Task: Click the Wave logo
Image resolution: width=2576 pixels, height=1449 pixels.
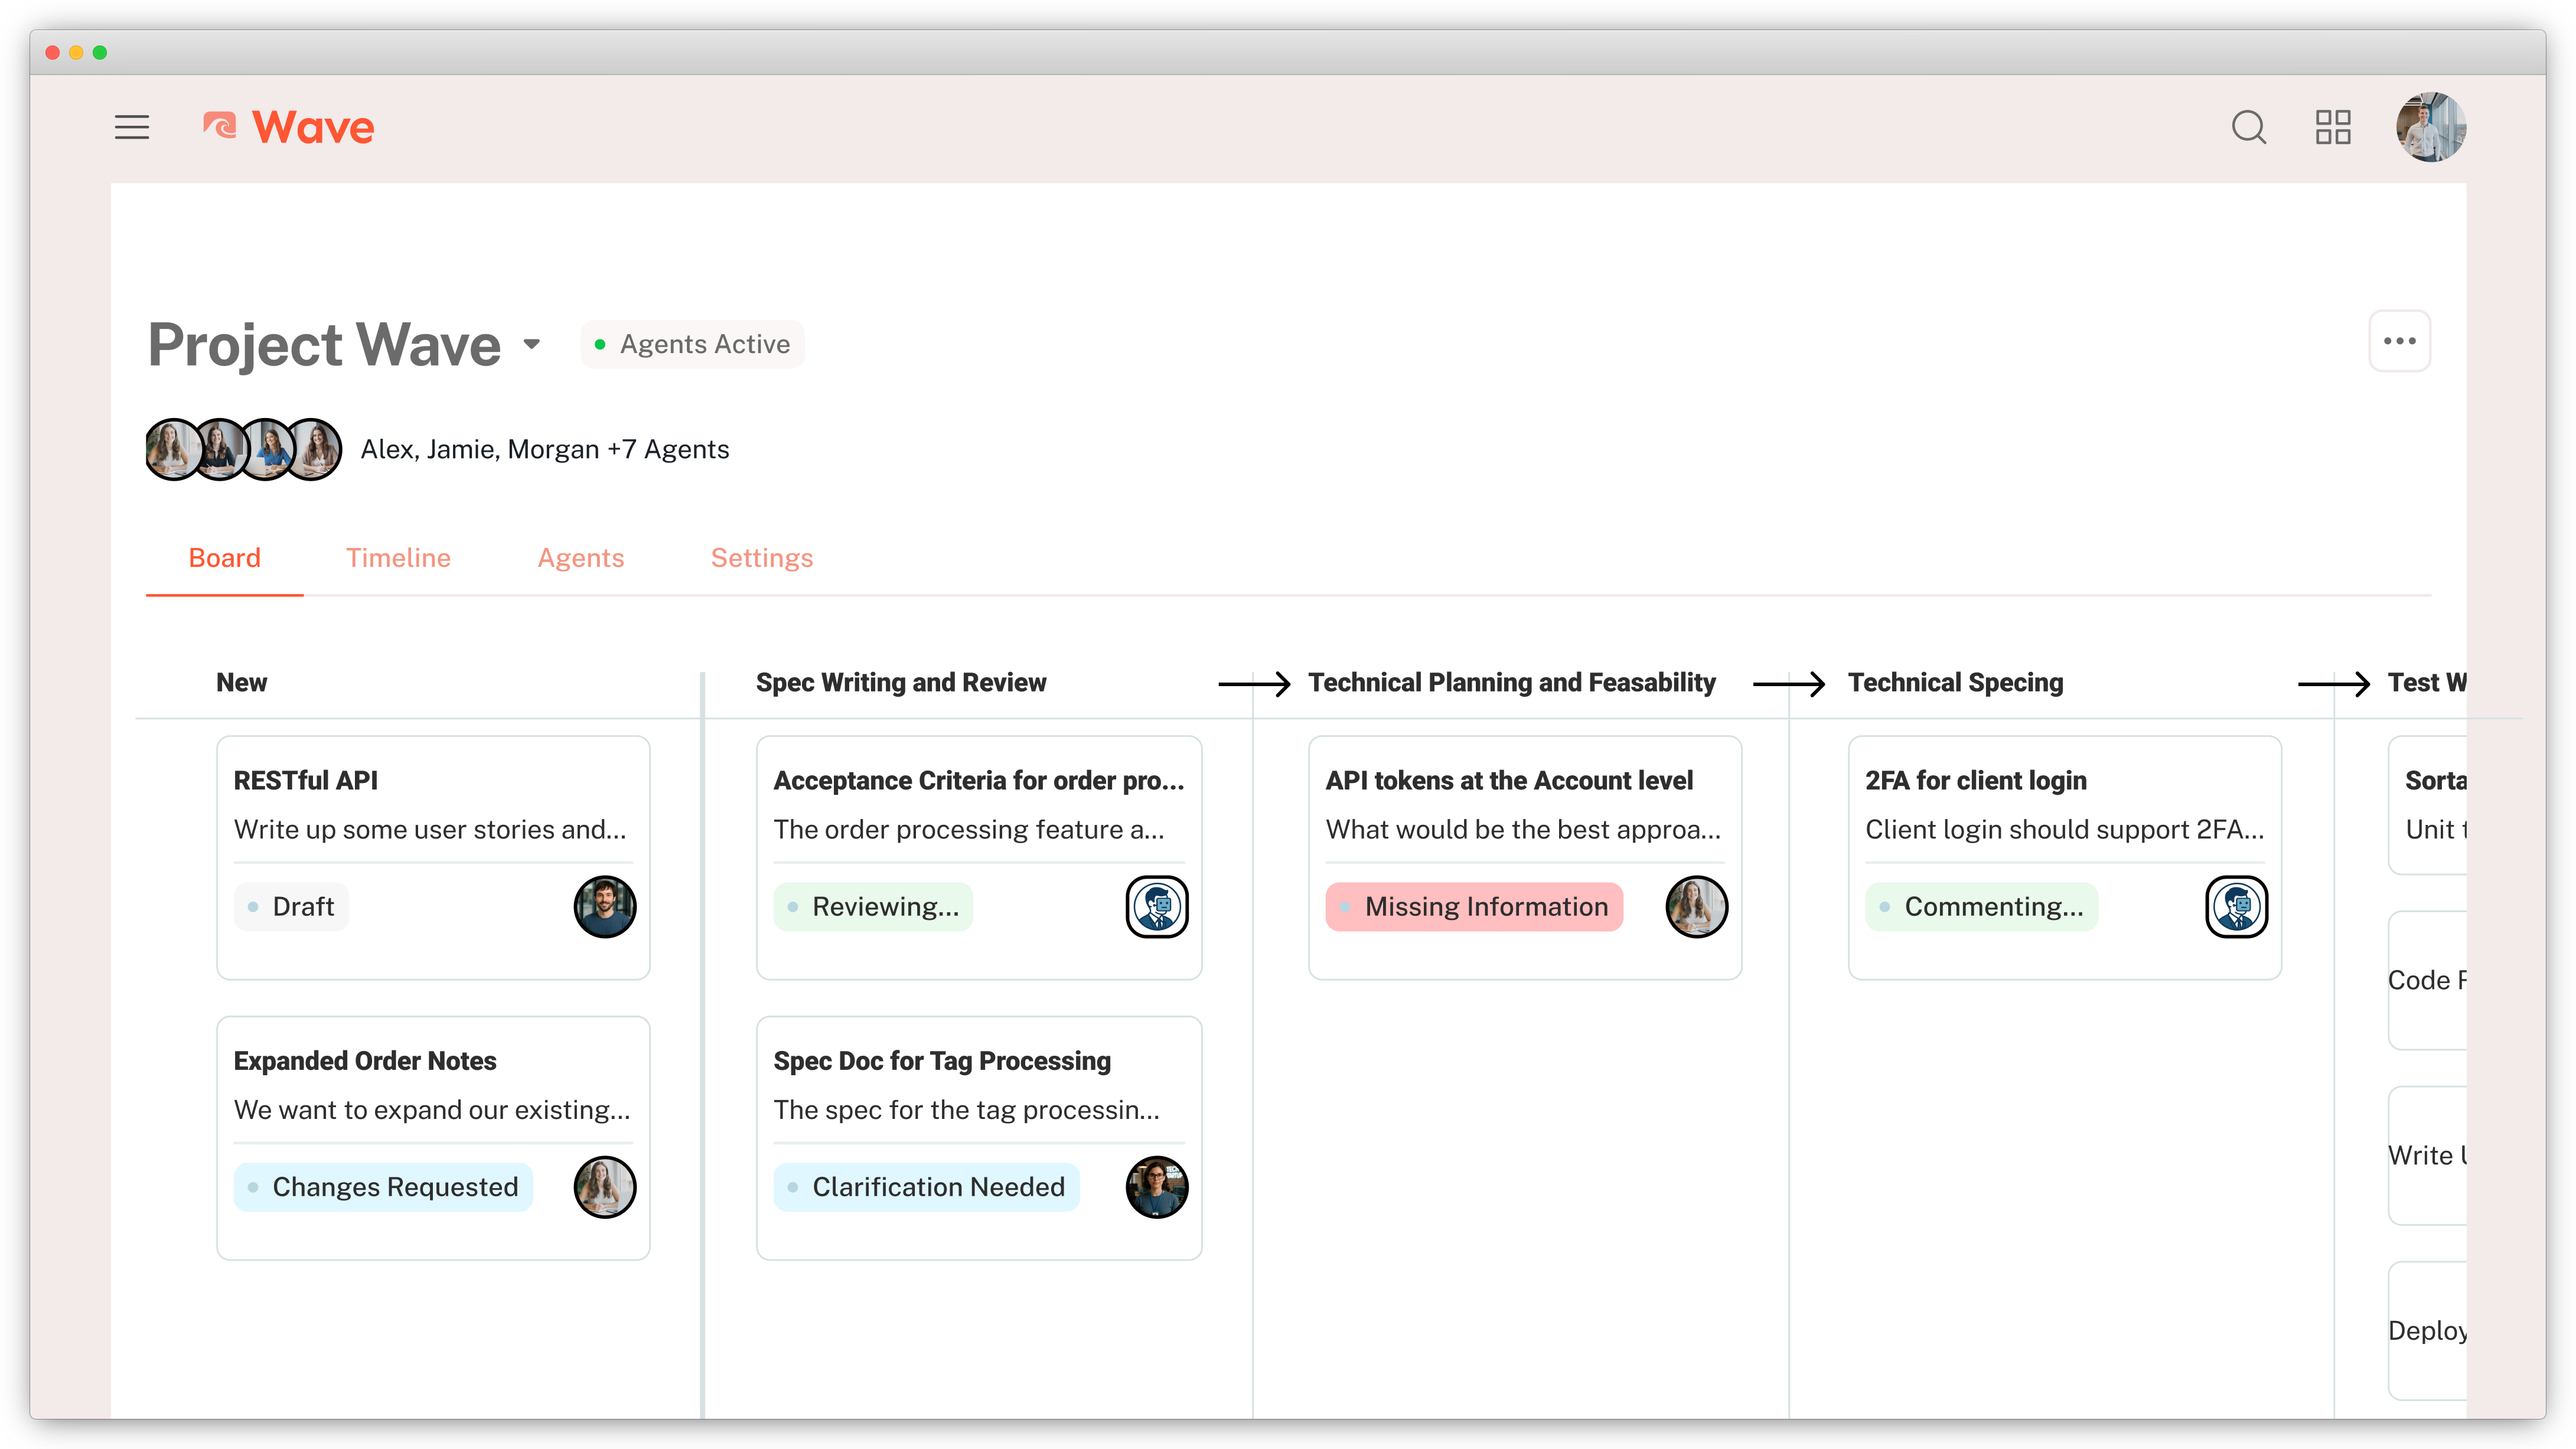Action: point(288,127)
